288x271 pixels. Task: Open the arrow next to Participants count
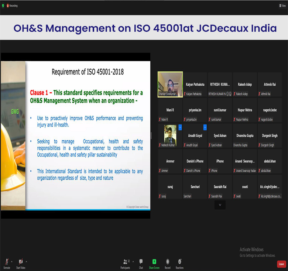pos(133,261)
